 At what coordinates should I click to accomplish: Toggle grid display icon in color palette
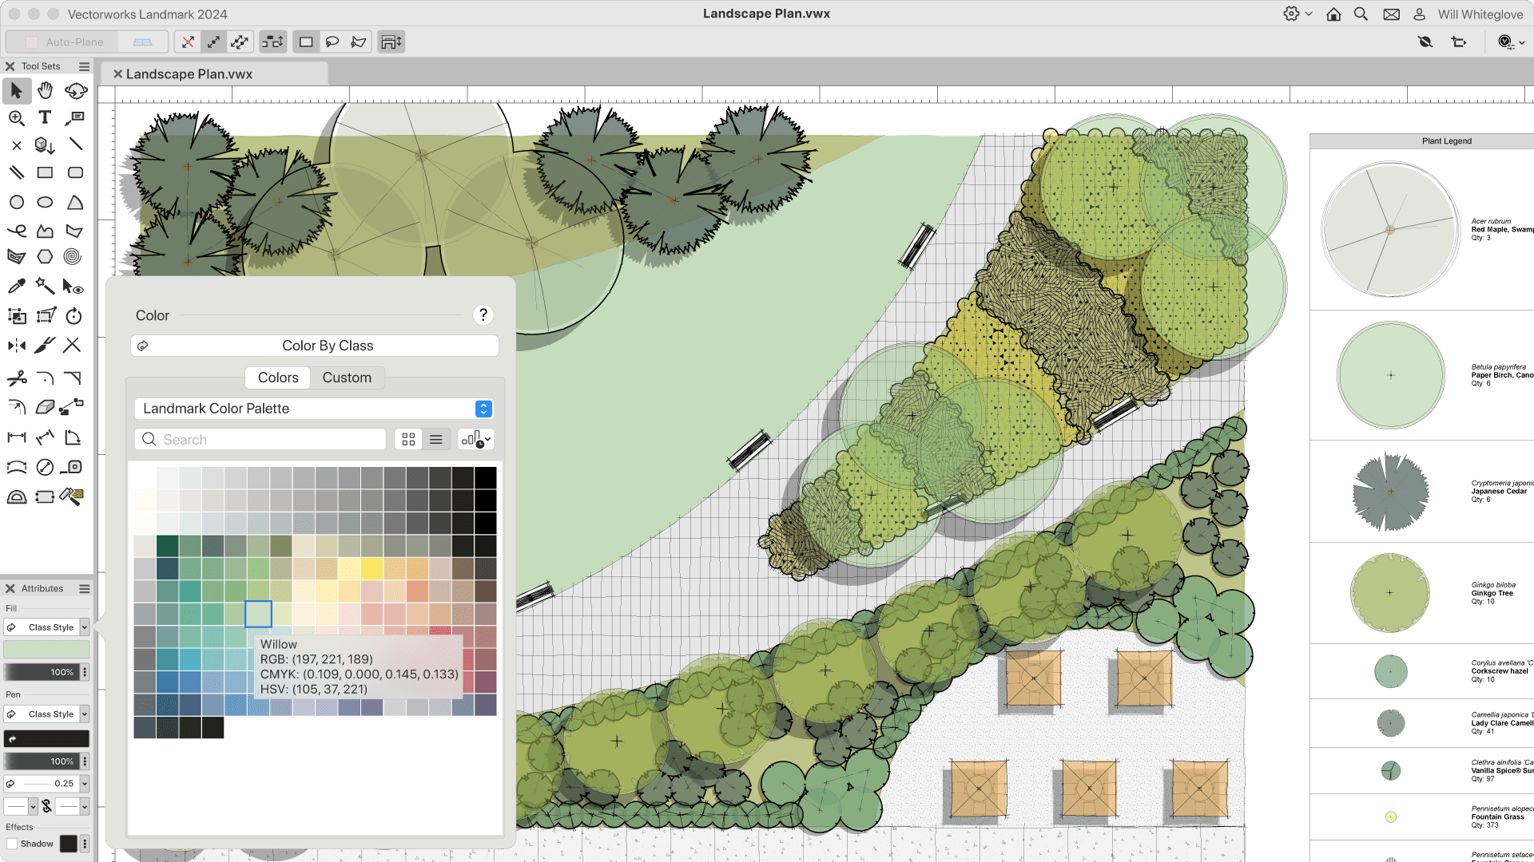pyautogui.click(x=409, y=439)
